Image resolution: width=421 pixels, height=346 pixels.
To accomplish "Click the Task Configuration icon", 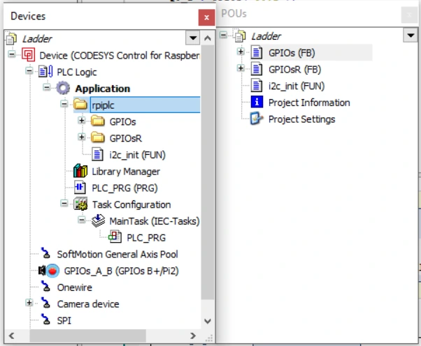I will point(80,204).
